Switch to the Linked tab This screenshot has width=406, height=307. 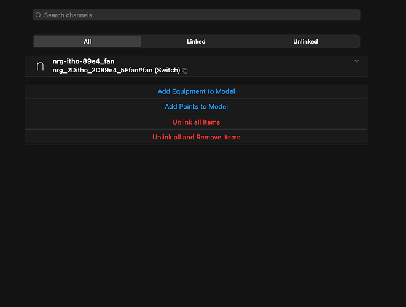click(196, 41)
